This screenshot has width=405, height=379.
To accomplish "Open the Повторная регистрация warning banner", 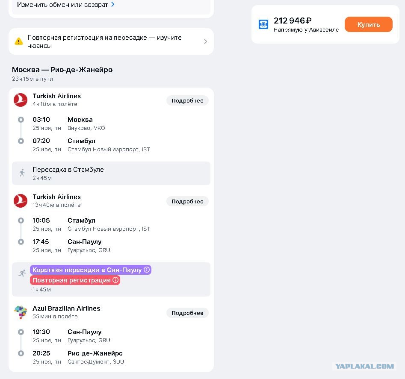I will coord(111,41).
